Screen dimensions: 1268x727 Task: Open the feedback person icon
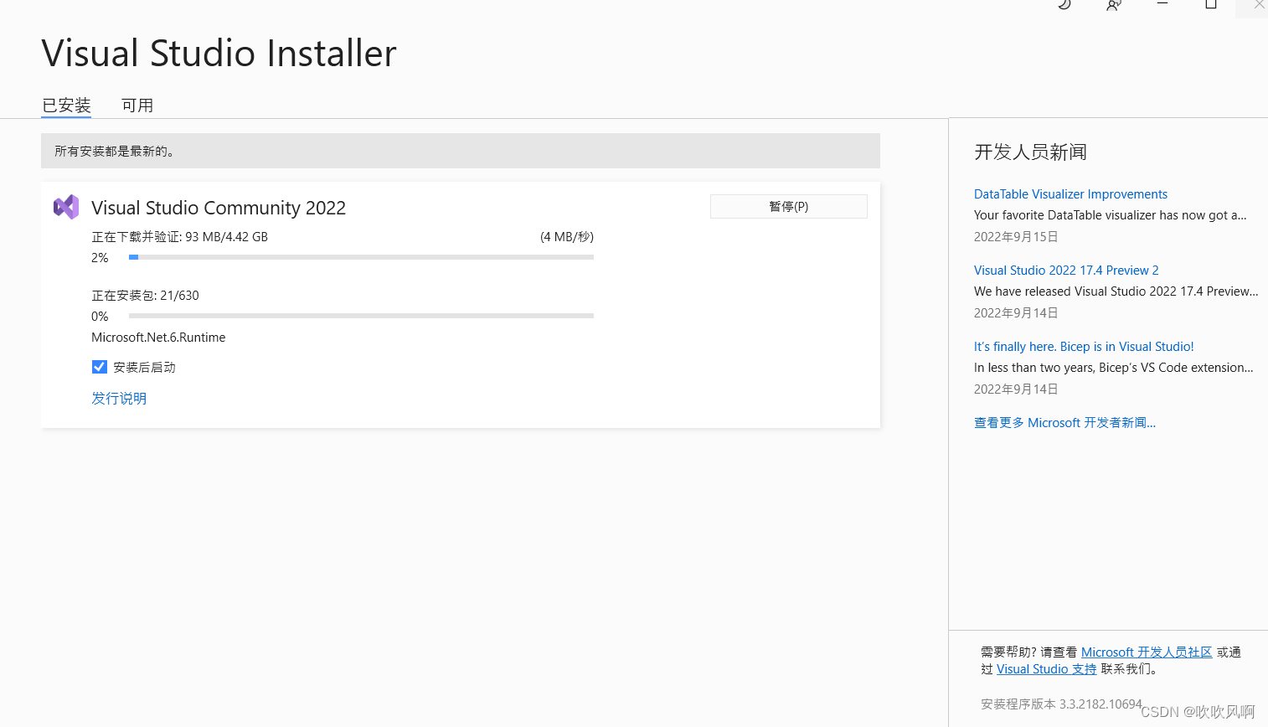point(1113,4)
